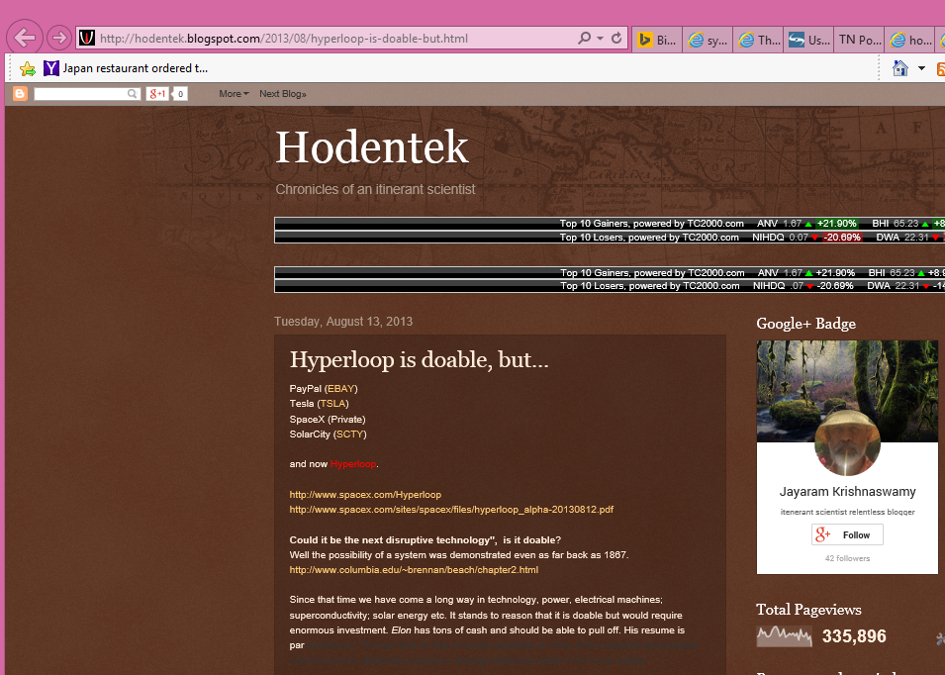The image size is (945, 675).
Task: Click the 'Tuesday, August 13, 2013' date header
Action: 343,322
